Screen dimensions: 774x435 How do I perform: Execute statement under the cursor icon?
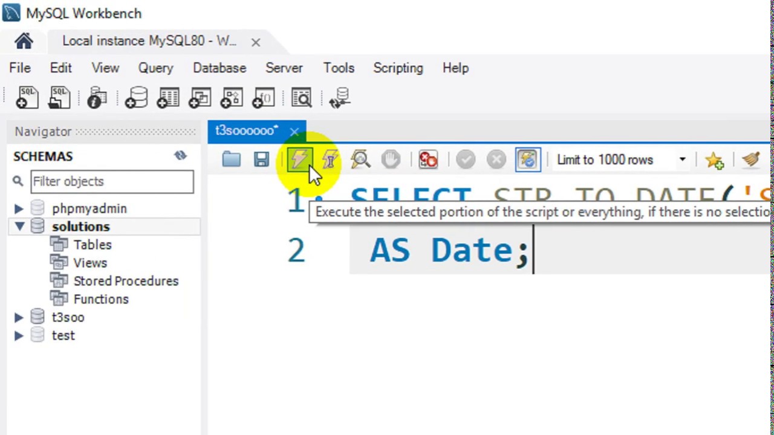(x=330, y=159)
